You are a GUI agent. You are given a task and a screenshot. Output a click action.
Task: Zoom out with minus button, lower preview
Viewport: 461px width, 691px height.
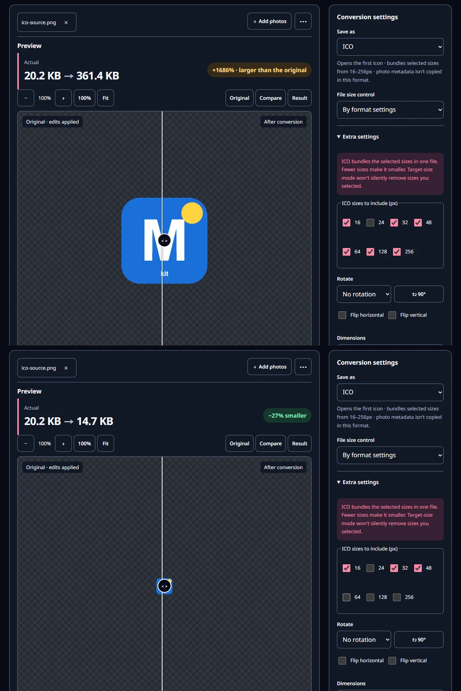click(26, 443)
